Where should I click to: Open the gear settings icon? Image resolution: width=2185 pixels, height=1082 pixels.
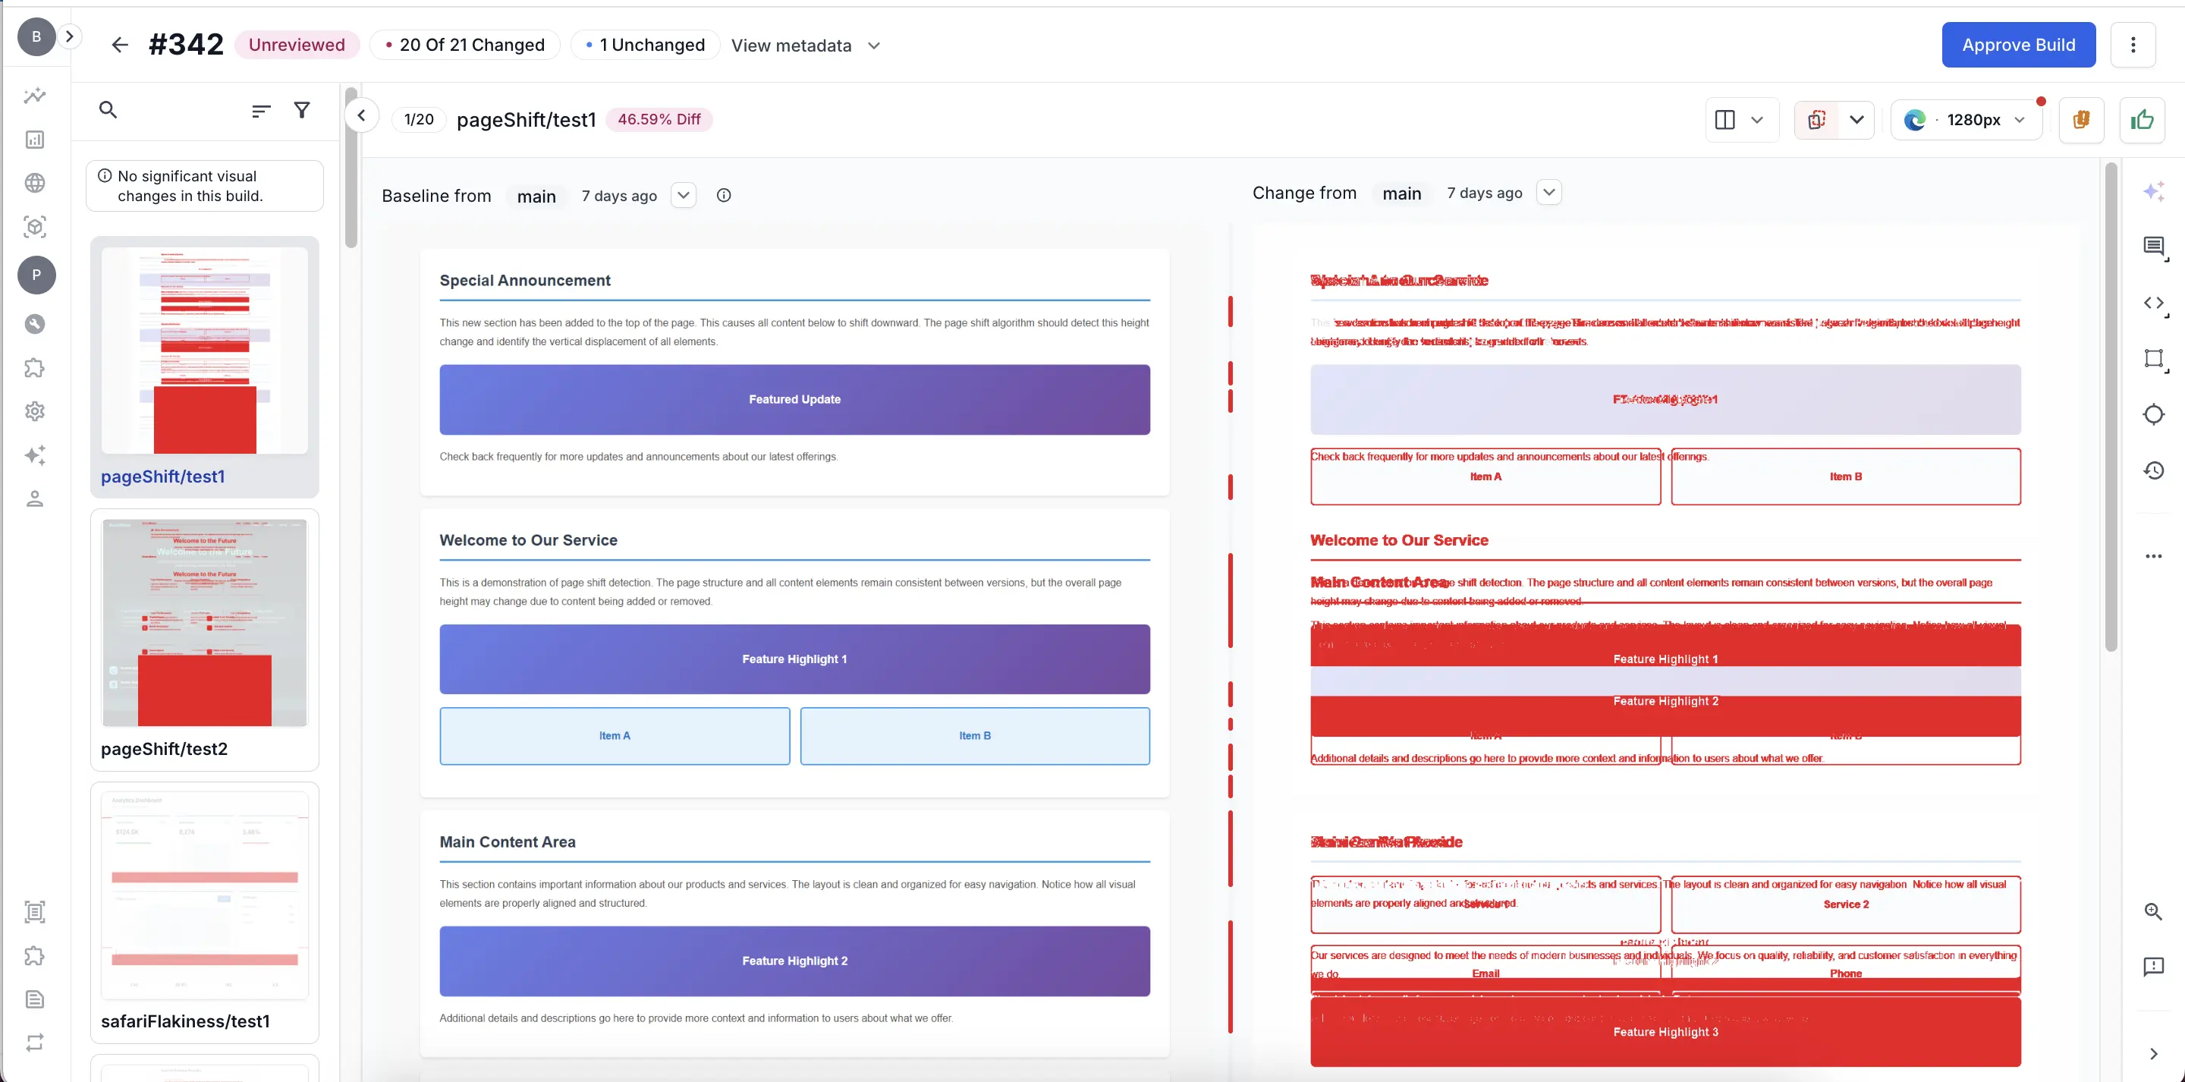point(35,411)
